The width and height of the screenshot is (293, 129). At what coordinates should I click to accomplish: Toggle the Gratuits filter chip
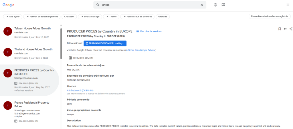pyautogui.click(x=163, y=17)
